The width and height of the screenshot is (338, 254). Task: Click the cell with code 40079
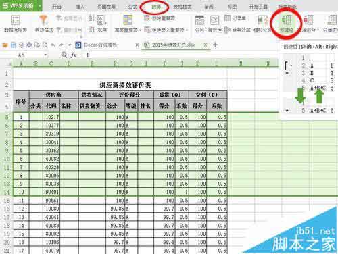[x=52, y=251]
